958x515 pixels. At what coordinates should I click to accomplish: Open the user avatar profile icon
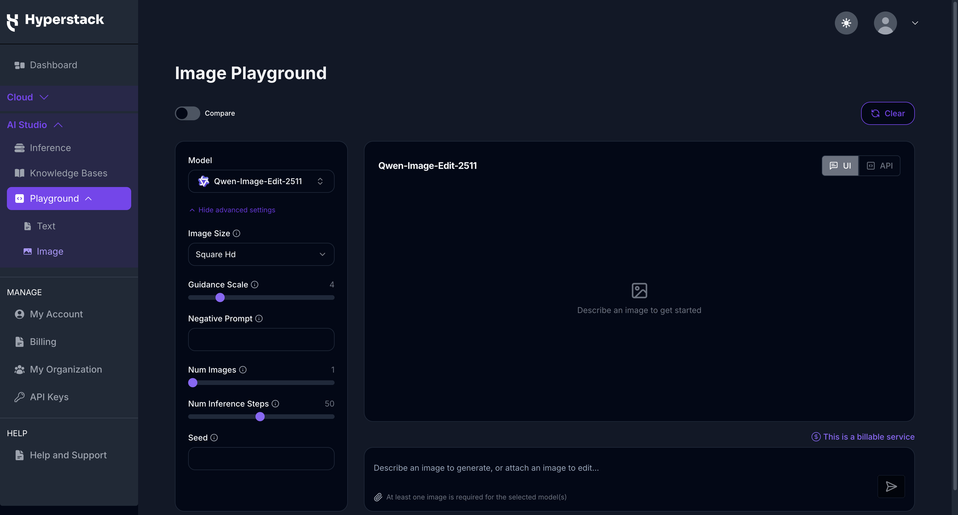pyautogui.click(x=885, y=23)
